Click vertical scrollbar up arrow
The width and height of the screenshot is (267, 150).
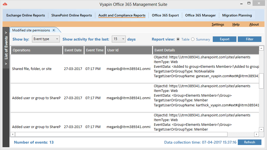pyautogui.click(x=261, y=48)
